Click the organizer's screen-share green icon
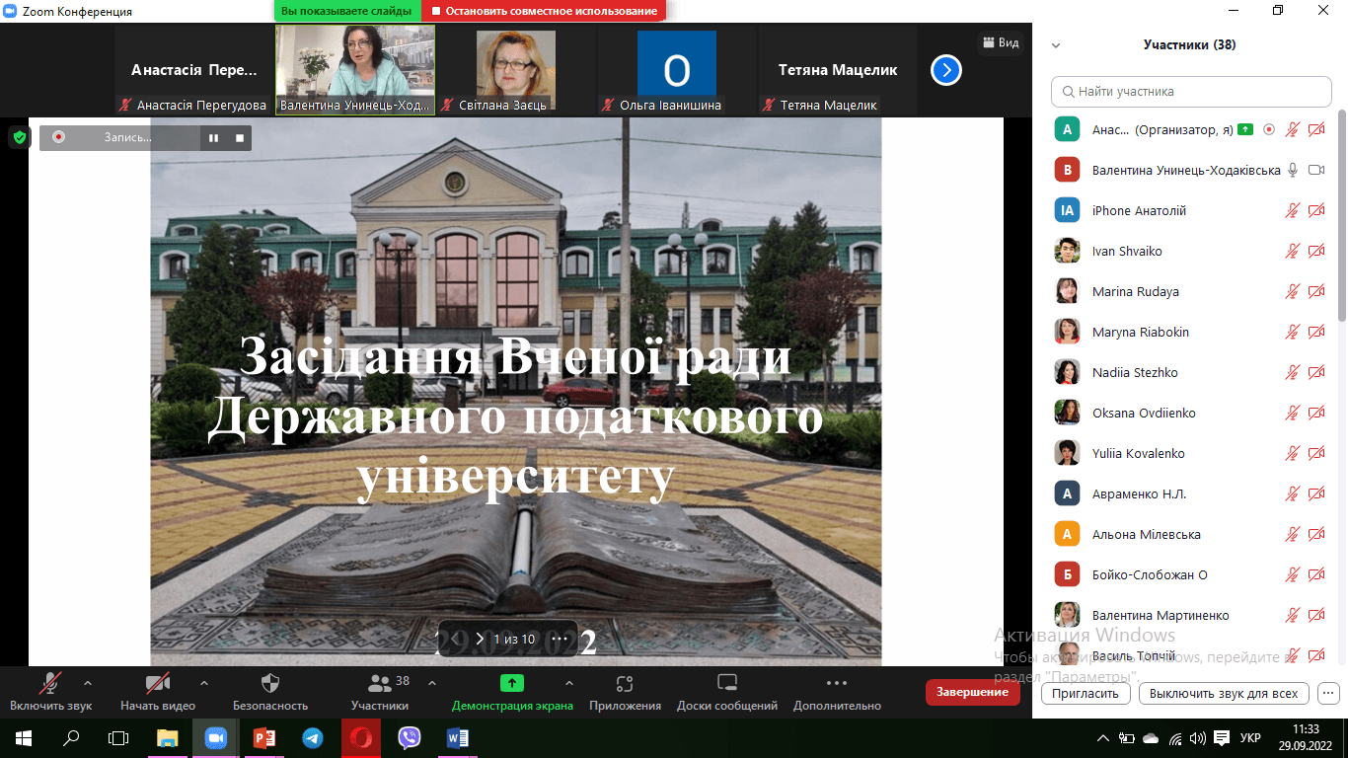 tap(1247, 129)
